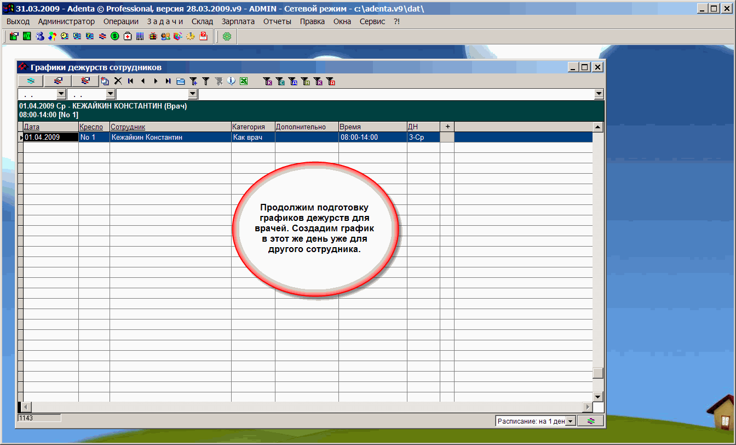Click the green-purple button beside schedule dropdown
Image resolution: width=736 pixels, height=445 pixels.
590,421
